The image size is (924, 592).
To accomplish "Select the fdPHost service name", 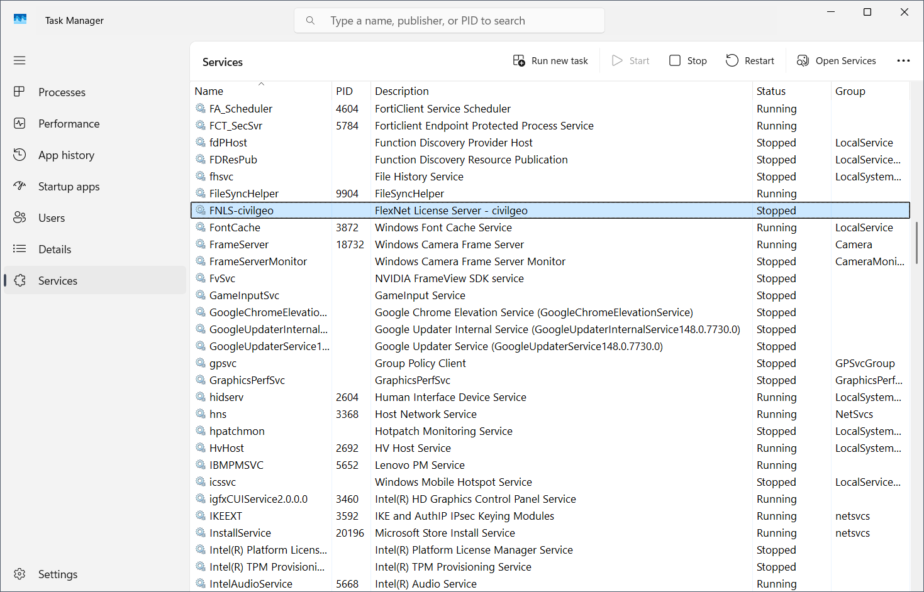I will (228, 143).
